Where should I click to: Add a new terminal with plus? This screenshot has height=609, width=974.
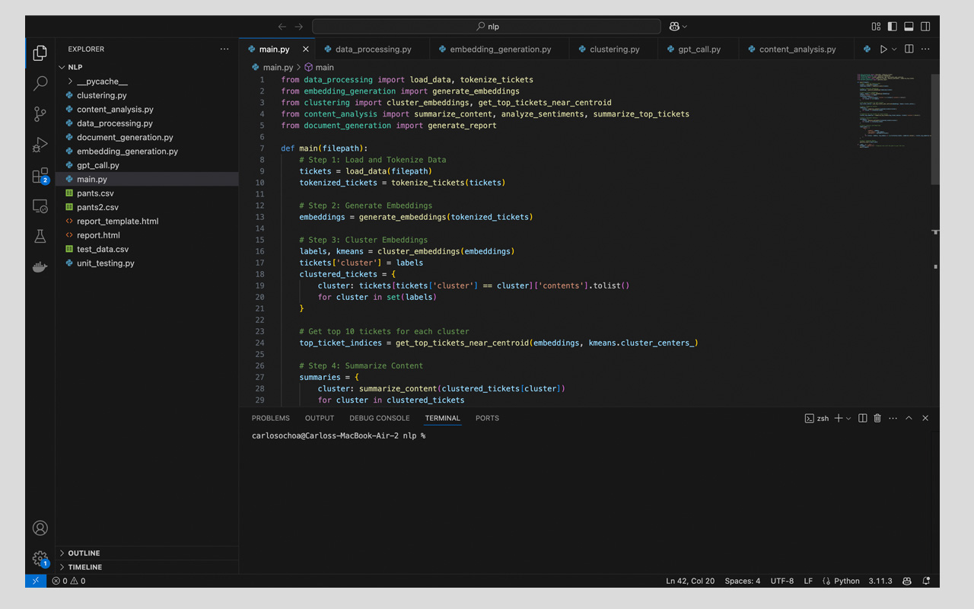pos(839,418)
